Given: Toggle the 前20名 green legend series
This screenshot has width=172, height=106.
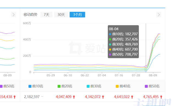Looking at the screenshot, I should pos(65,86).
